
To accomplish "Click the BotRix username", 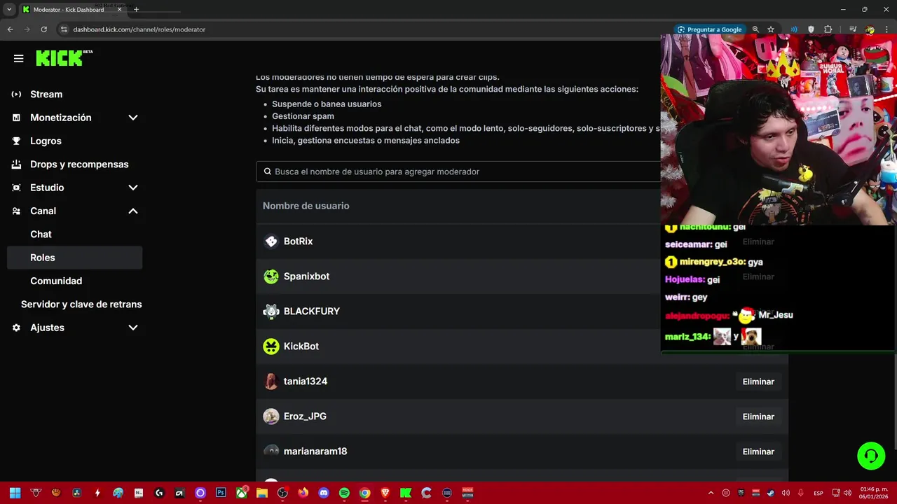I will point(298,241).
